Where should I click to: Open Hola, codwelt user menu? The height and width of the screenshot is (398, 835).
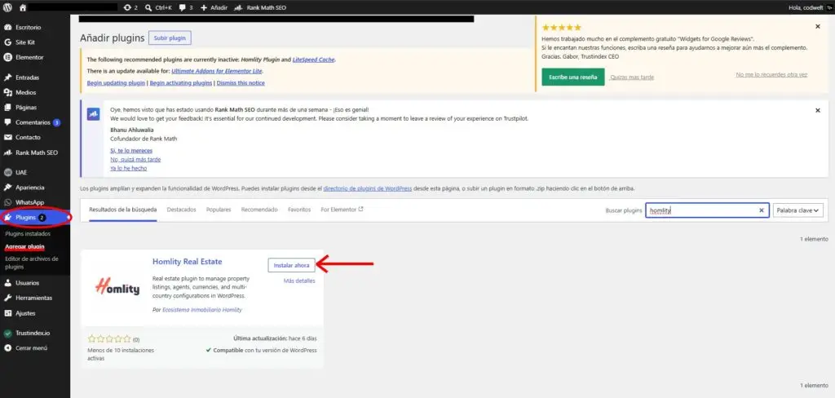[810, 7]
